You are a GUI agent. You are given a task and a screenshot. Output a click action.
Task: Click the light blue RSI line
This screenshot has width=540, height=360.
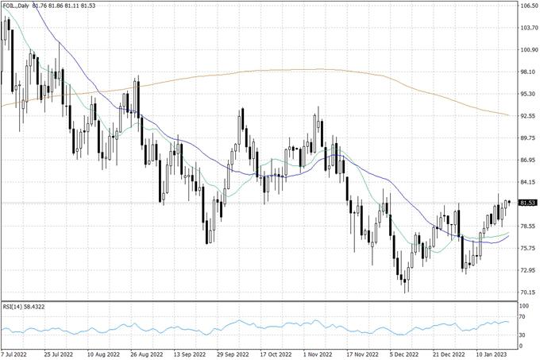click(238, 324)
